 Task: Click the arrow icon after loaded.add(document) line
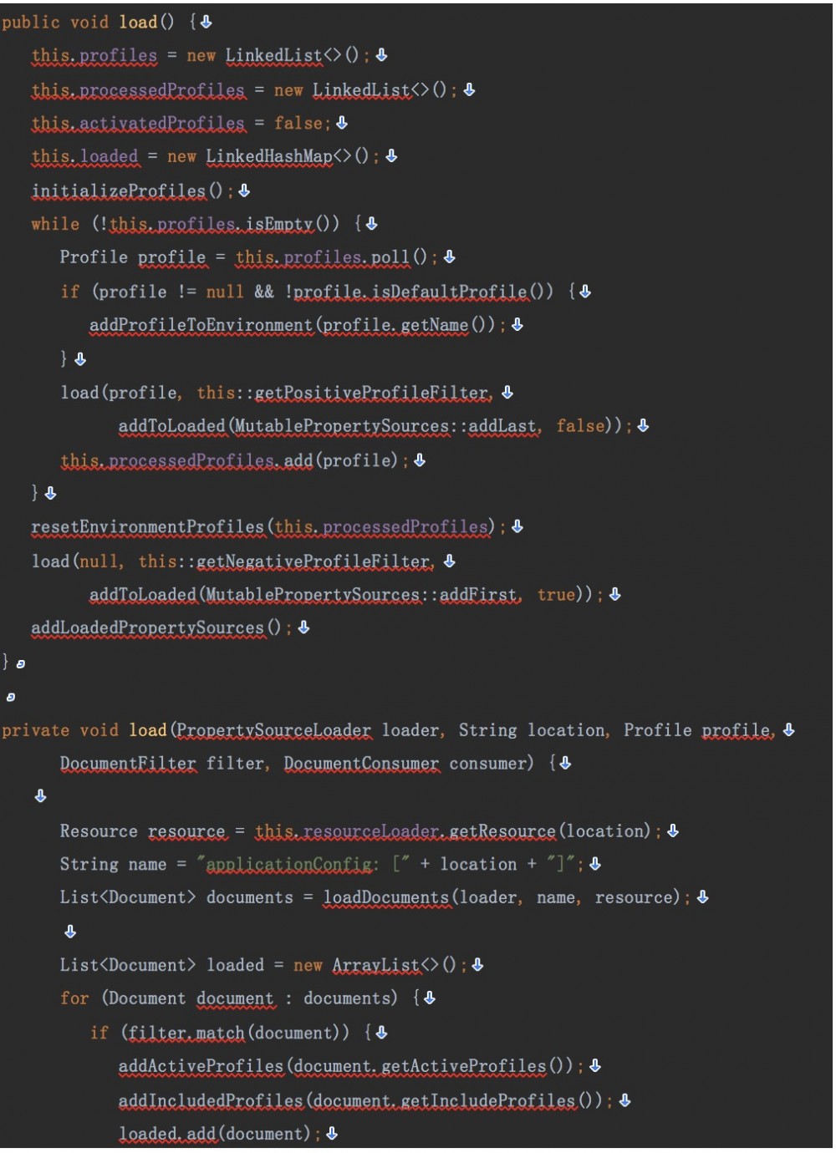[x=333, y=1134]
